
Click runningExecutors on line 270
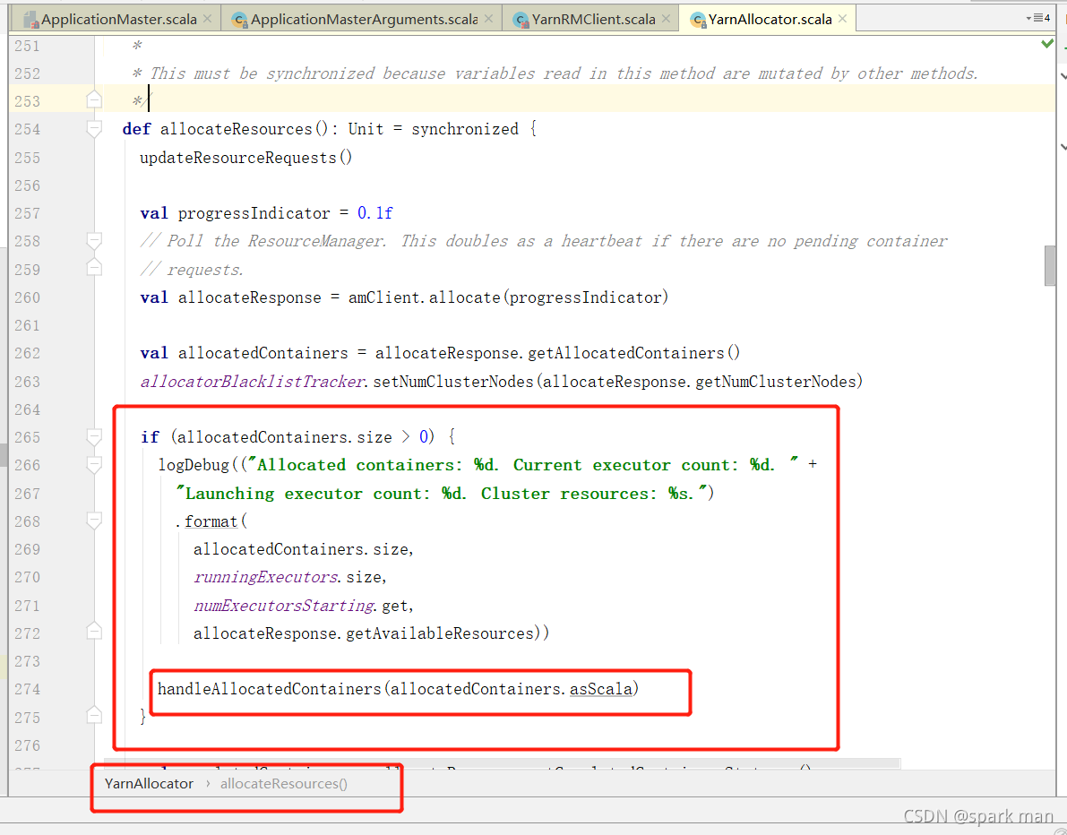(266, 577)
